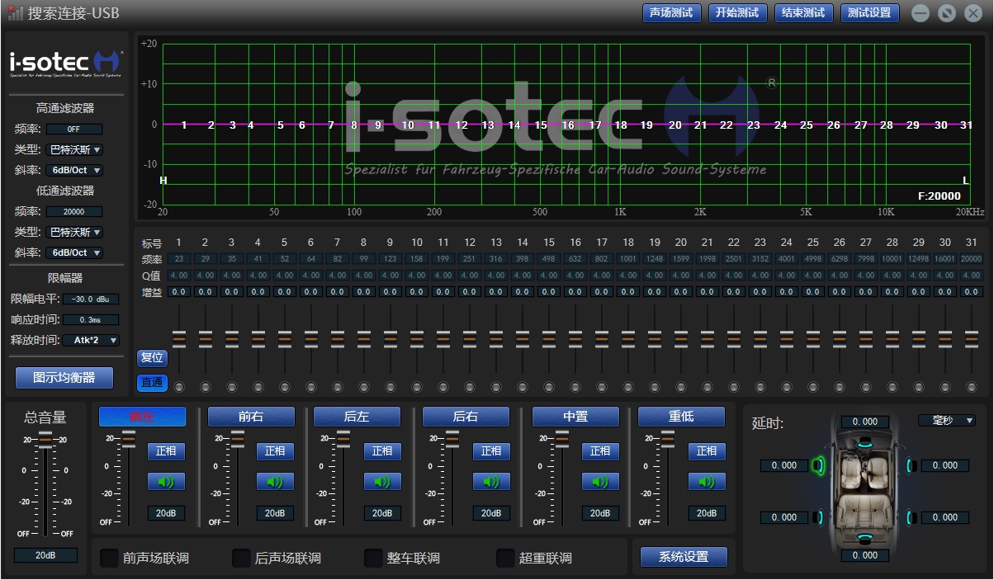The image size is (994, 580).
Task: Open the low-pass filter 斜率 dropdown
Action: coord(74,253)
